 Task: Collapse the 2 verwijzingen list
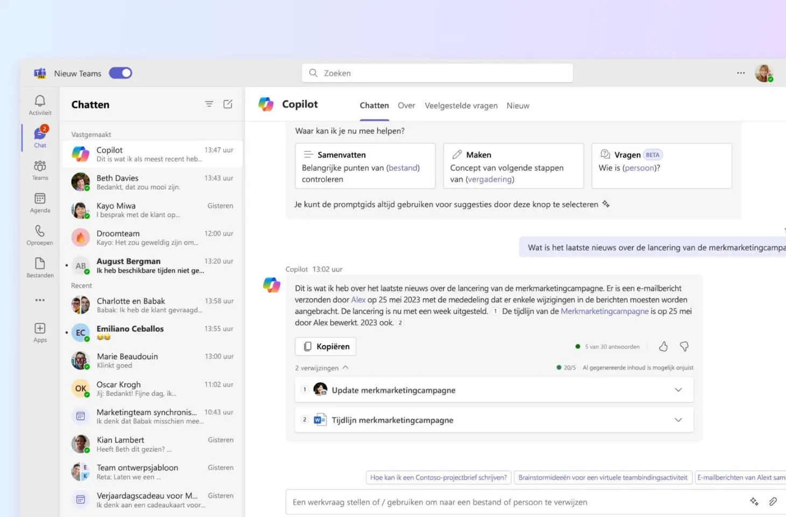point(322,368)
